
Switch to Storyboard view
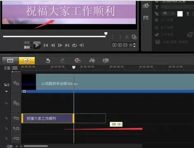(x=10, y=61)
